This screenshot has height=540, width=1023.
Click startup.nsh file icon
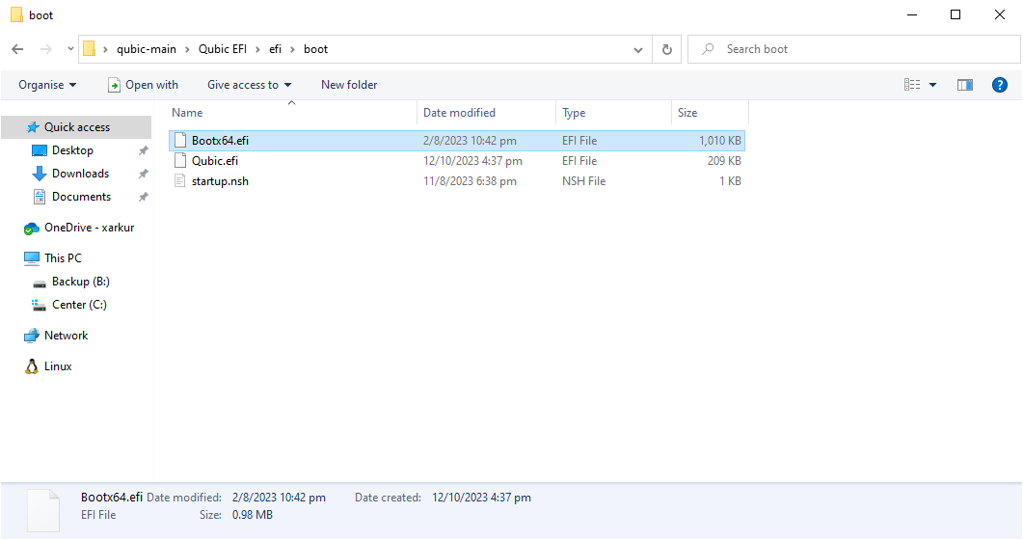180,180
